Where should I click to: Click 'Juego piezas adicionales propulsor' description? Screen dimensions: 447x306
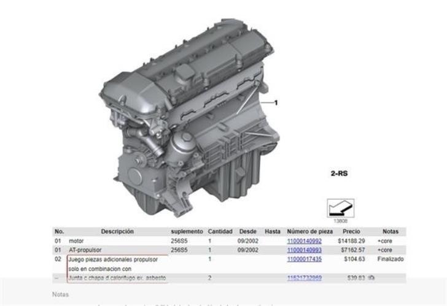coord(113,259)
